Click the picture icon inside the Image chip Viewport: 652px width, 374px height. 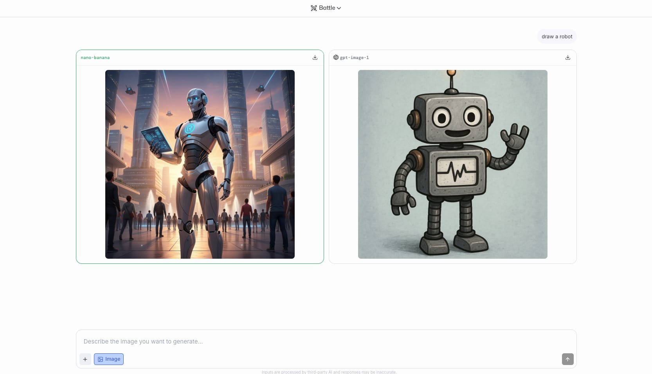coord(101,359)
